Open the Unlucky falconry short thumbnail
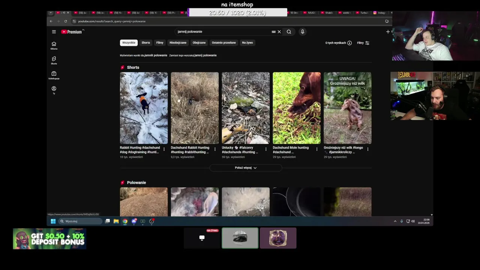480x270 pixels. coord(246,108)
